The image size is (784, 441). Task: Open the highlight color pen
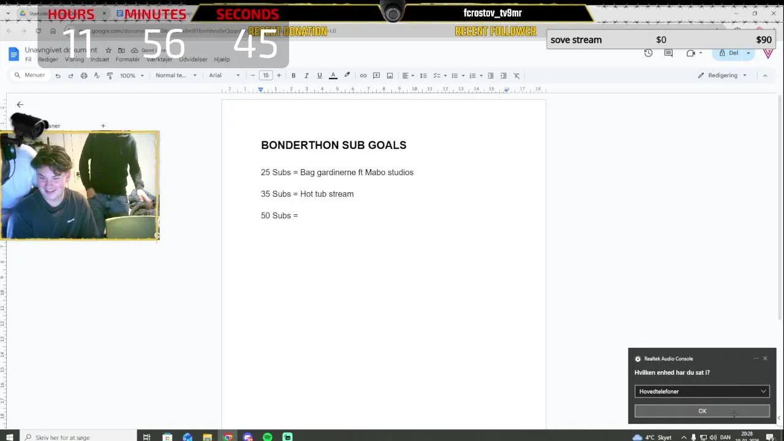coord(347,75)
